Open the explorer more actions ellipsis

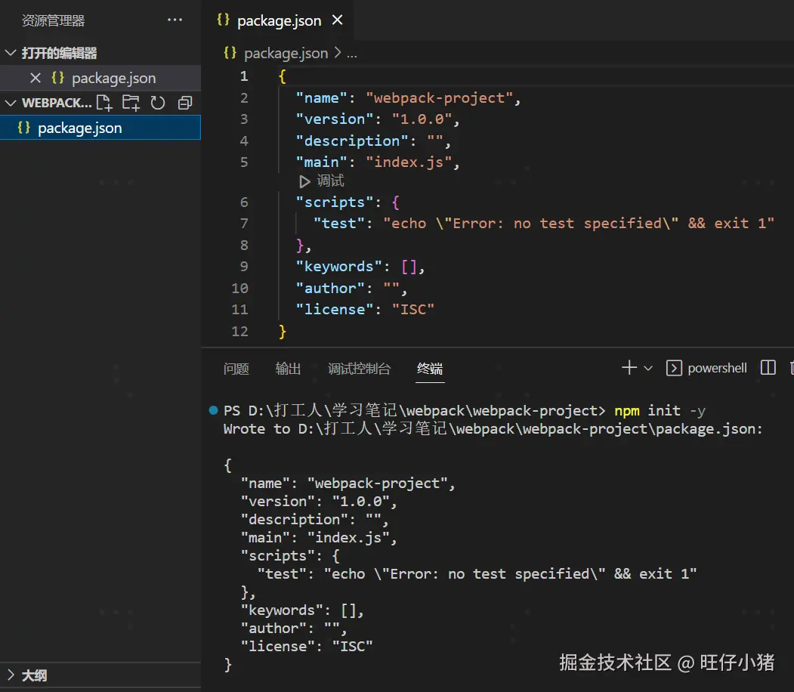click(x=175, y=20)
